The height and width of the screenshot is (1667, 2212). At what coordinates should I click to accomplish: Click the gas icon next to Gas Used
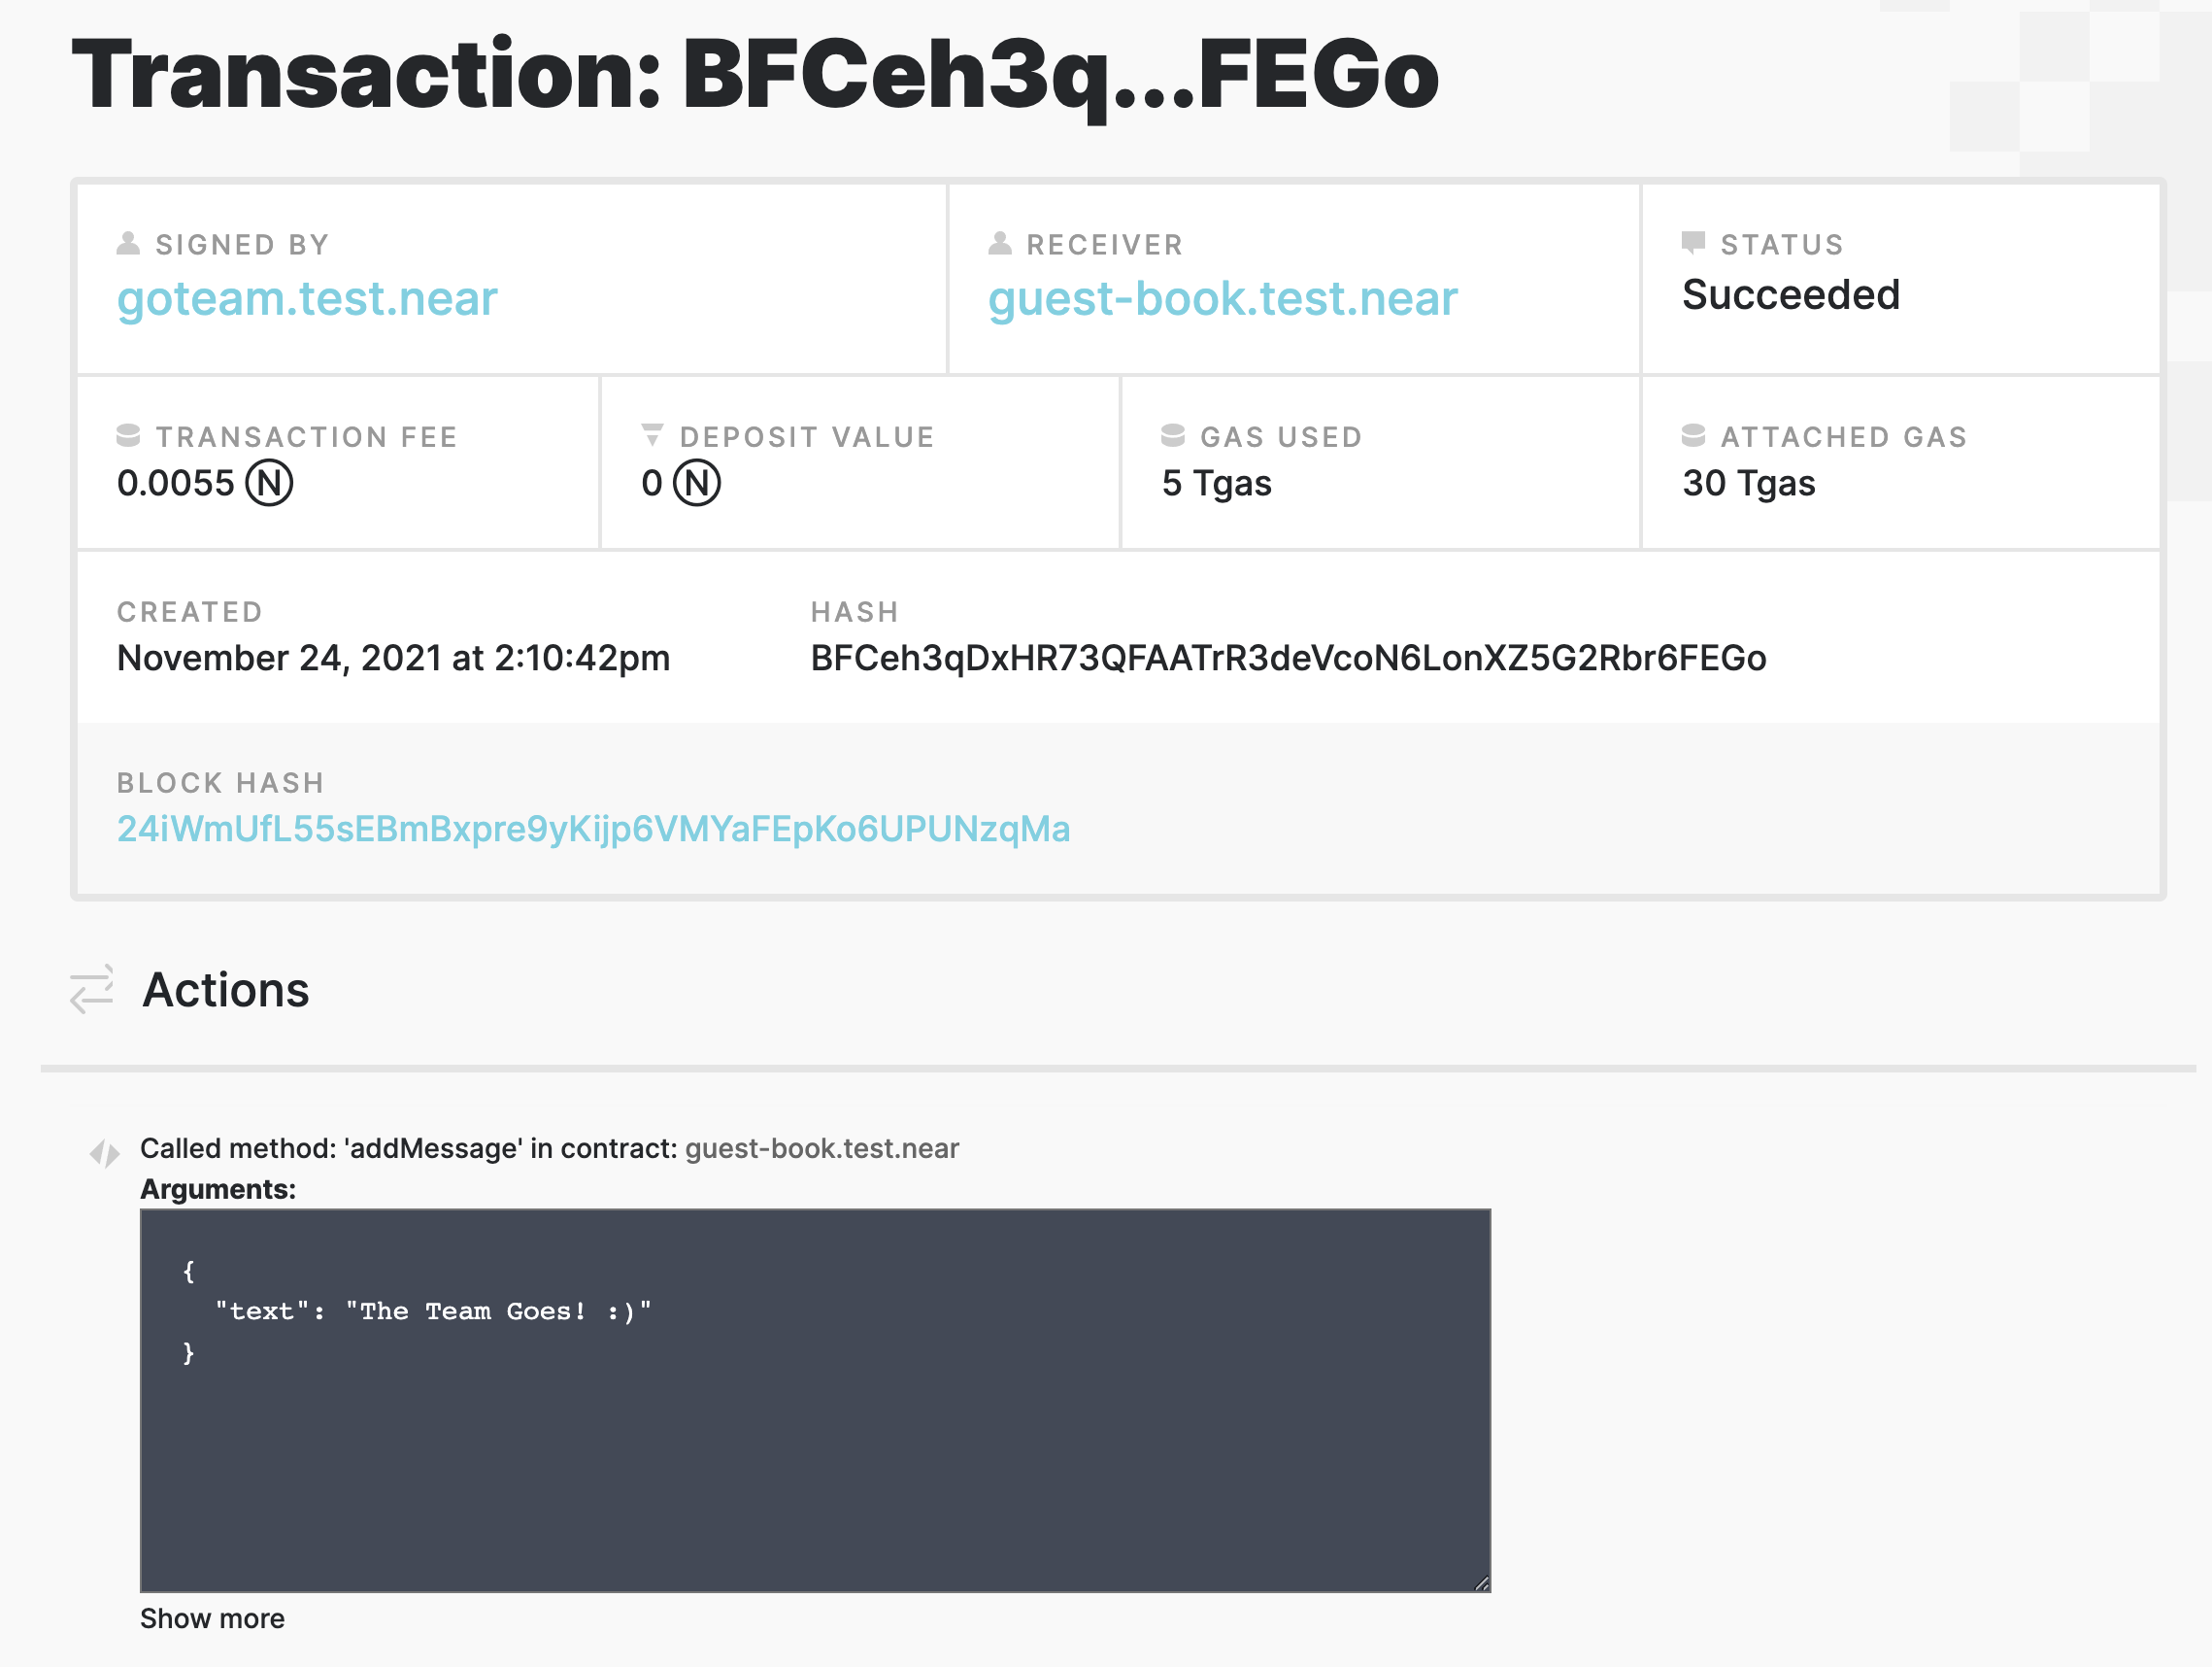coord(1173,433)
